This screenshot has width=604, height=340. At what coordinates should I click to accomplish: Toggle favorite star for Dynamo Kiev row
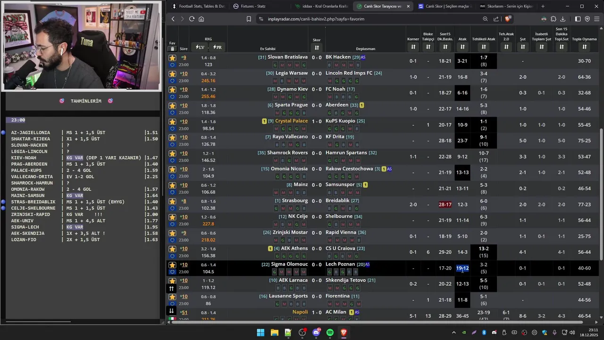click(172, 90)
